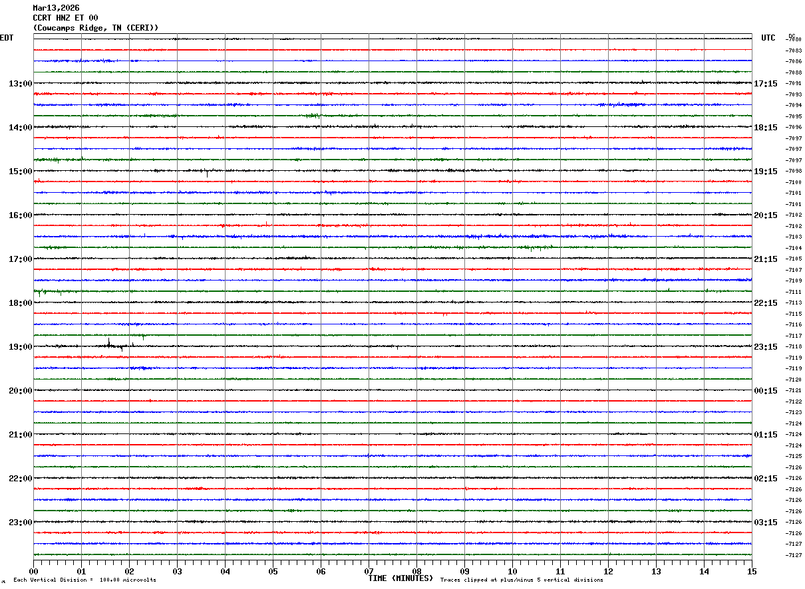Select the DC offset value -7096
The width and height of the screenshot is (805, 589).
pos(794,127)
